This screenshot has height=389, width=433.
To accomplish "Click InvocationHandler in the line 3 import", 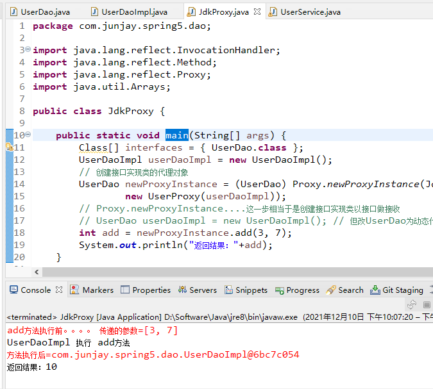I will click(226, 50).
